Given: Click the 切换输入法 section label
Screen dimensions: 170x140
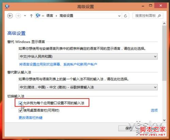Looking at the screenshot, I should (16, 96).
